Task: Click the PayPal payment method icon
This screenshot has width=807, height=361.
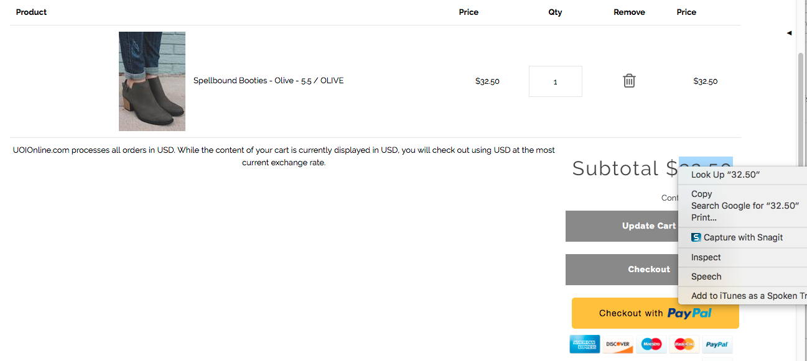Action: tap(717, 344)
